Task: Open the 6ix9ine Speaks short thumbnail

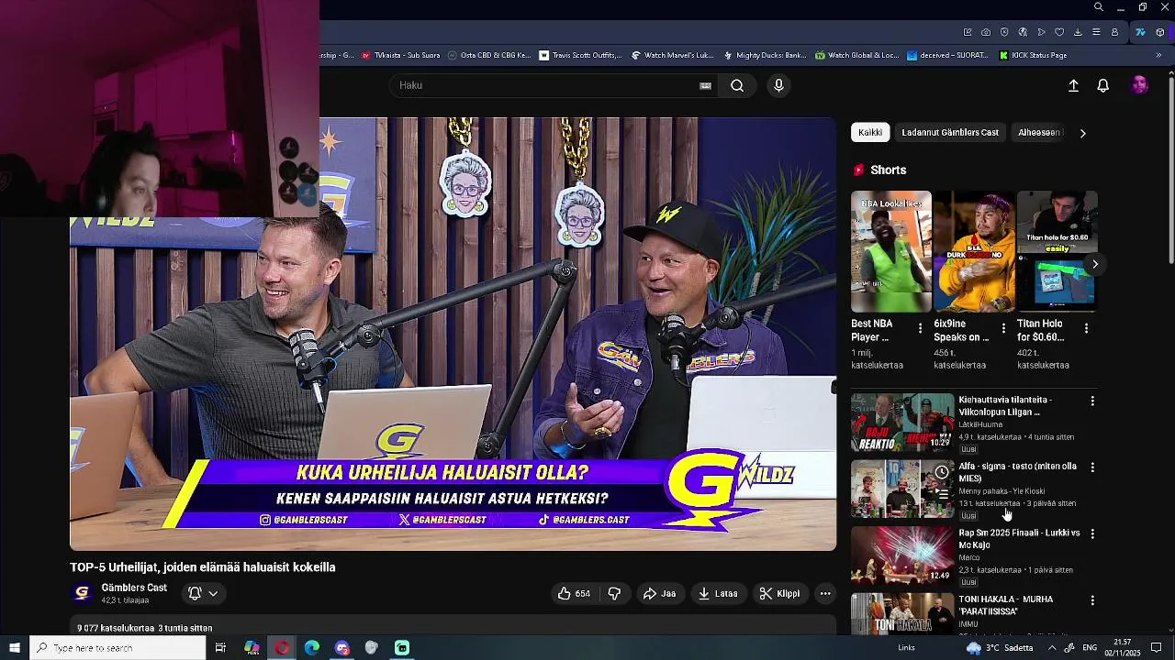Action: [x=974, y=251]
